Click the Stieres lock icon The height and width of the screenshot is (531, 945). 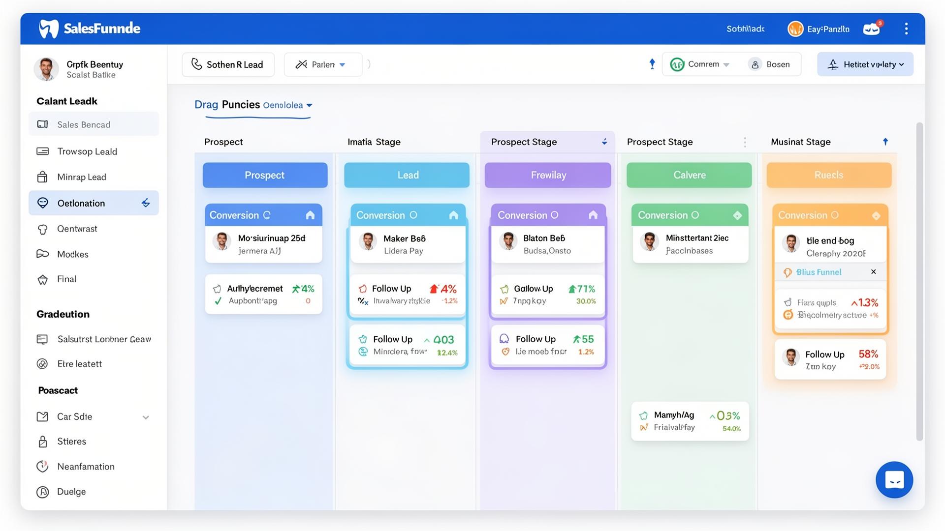[x=43, y=442]
